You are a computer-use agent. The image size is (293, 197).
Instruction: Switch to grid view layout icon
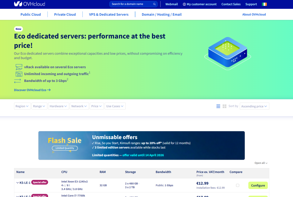[x=225, y=106]
